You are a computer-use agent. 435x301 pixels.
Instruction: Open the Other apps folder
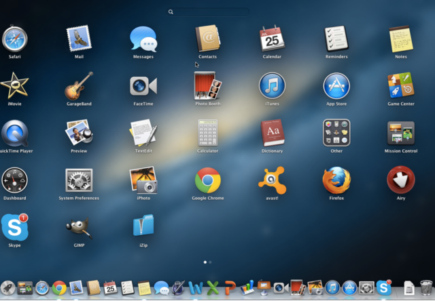[336, 133]
